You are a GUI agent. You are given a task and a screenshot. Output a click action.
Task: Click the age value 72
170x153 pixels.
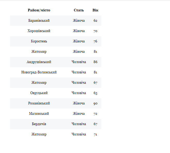pyautogui.click(x=95, y=114)
